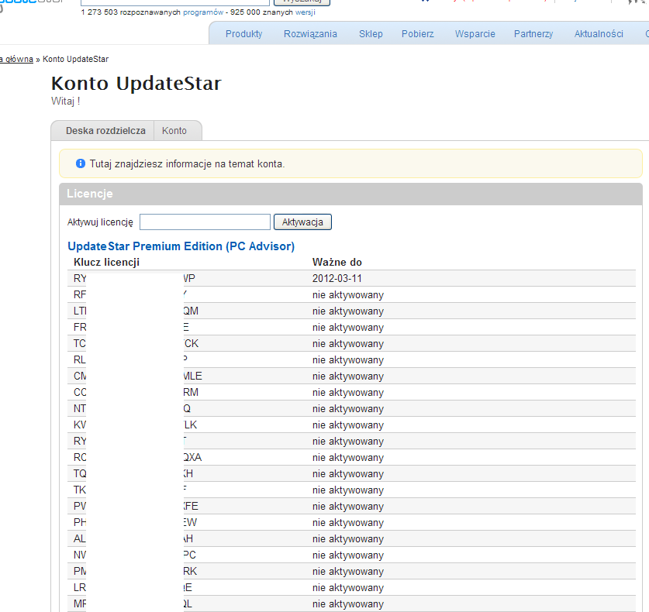Viewport: 649px width, 612px height.
Task: Click the Klucz licencji column header
Action: 106,262
